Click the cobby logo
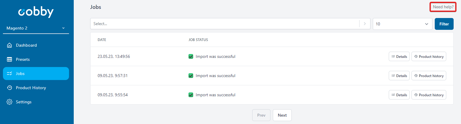This screenshot has height=124, width=461. click(x=36, y=12)
